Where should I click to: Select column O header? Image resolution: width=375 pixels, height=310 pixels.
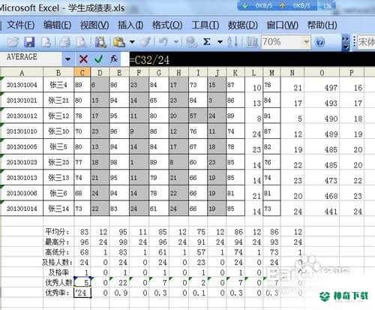pos(322,73)
